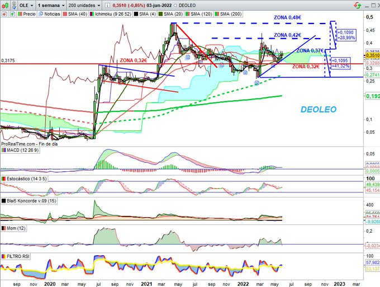380x287 pixels.
Task: Click the ZONA 0,48€ text label
Action: point(287,17)
